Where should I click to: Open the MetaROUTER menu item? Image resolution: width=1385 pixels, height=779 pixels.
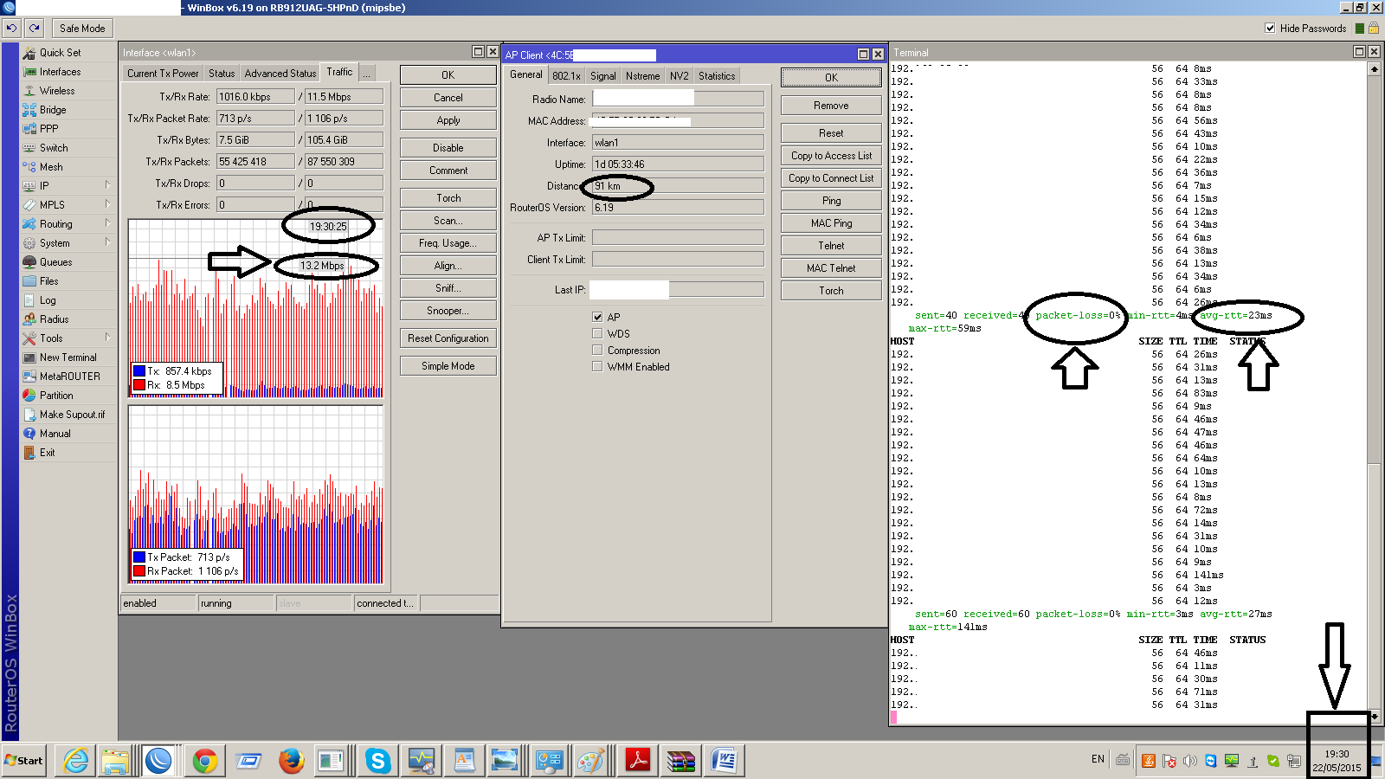tap(68, 377)
